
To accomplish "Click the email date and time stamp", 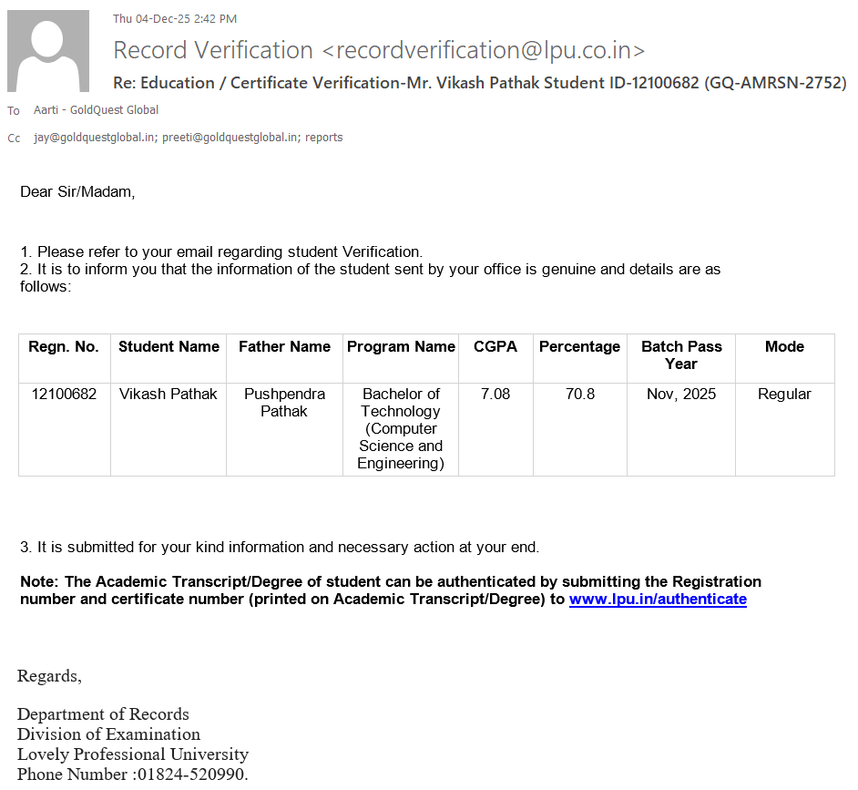I will click(174, 19).
